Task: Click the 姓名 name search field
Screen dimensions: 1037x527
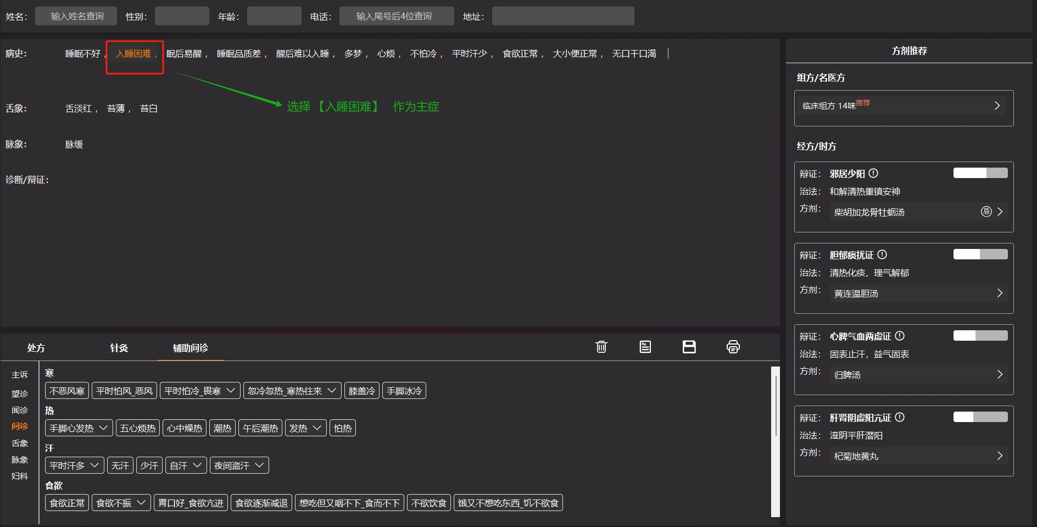Action: pyautogui.click(x=76, y=16)
